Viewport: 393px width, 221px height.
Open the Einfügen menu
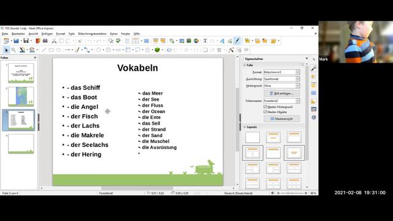click(47, 34)
